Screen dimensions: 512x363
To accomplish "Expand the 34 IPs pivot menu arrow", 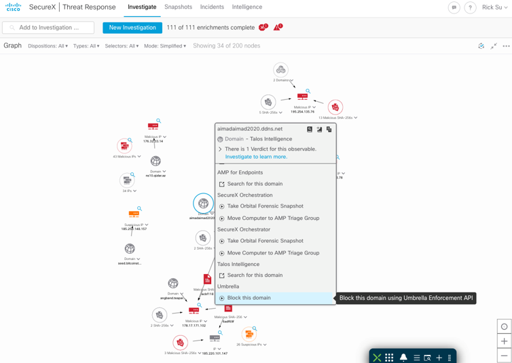I will [135, 191].
